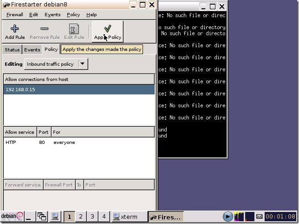This screenshot has height=224, width=299.
Task: Activate the Fires... taskbar button
Action: 166,217
